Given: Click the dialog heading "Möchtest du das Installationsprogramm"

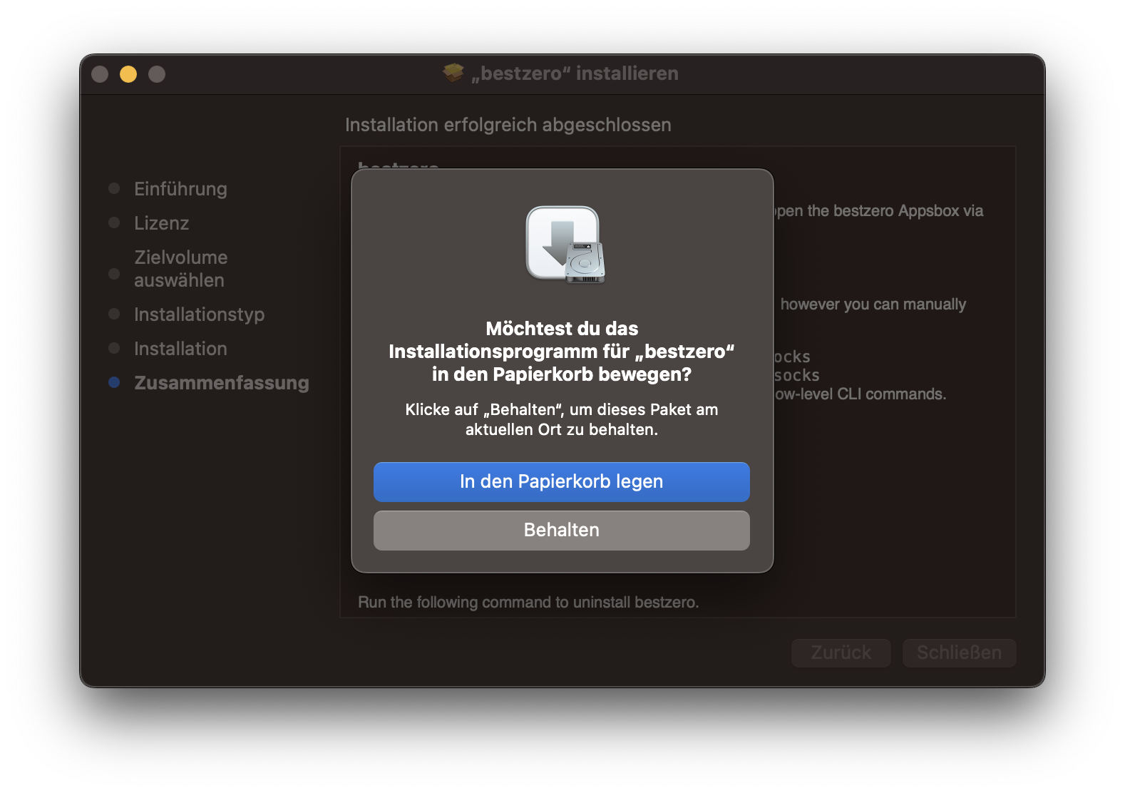Looking at the screenshot, I should [x=562, y=352].
